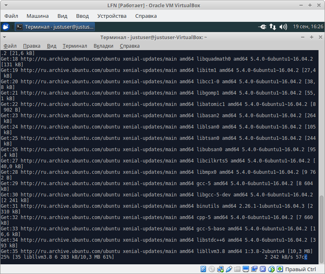Open the terminal window menu arrow
The width and height of the screenshot is (325, 274).
click(4, 37)
